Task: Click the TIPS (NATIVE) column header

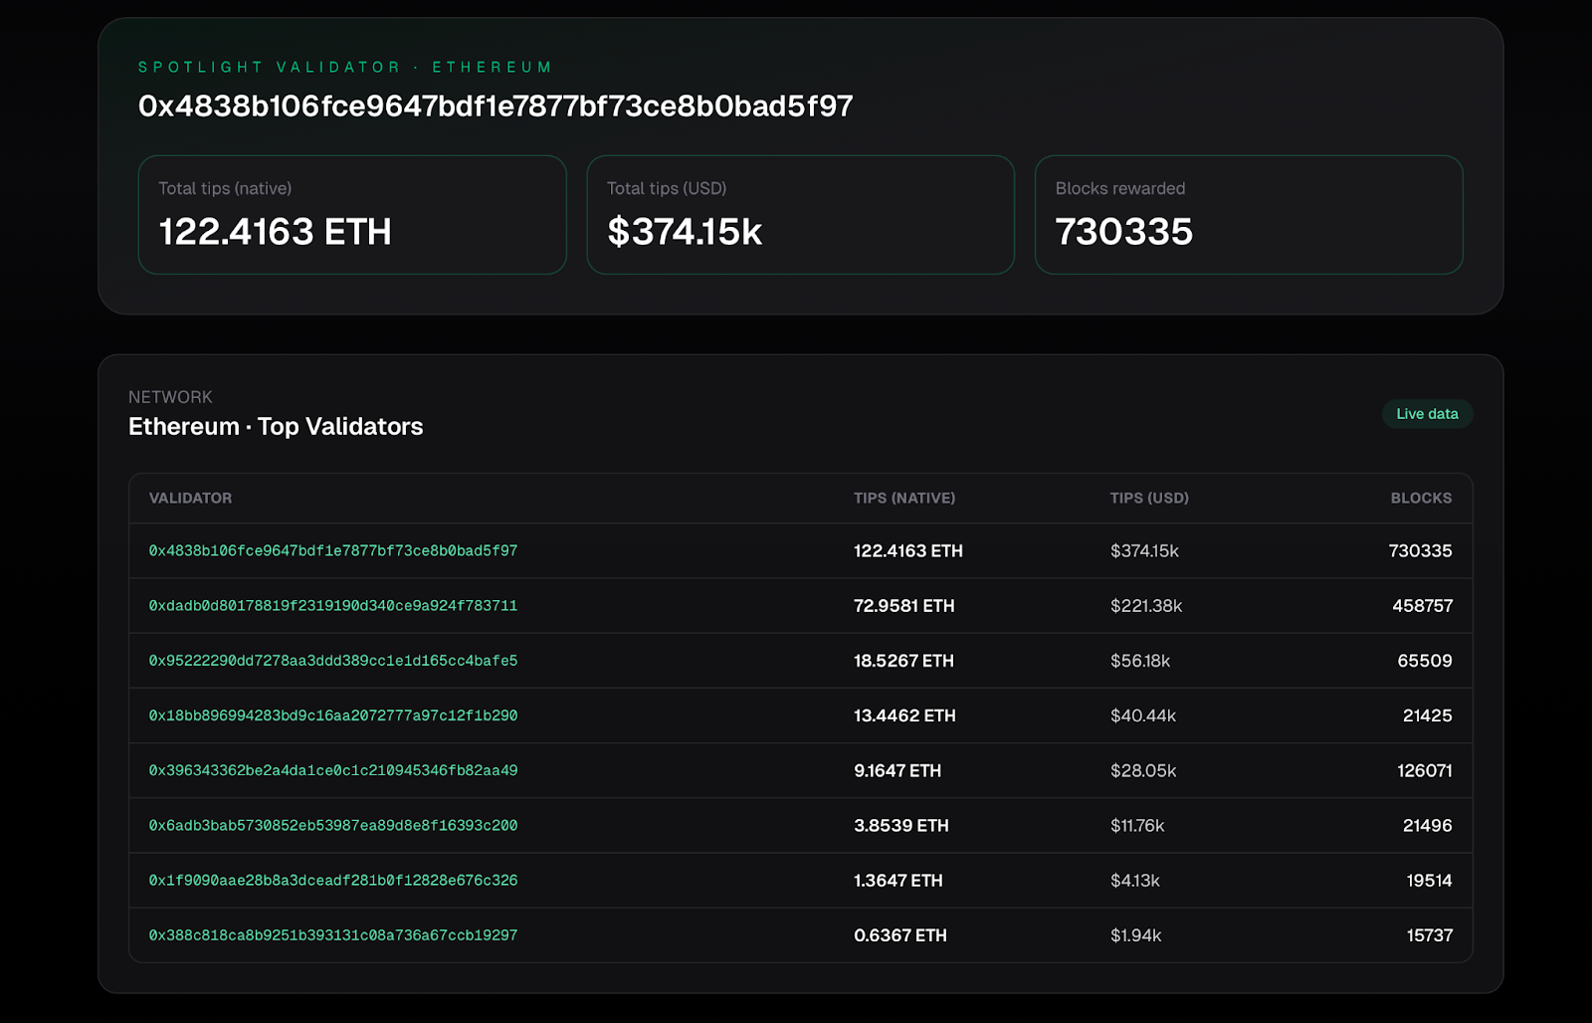Action: [903, 498]
